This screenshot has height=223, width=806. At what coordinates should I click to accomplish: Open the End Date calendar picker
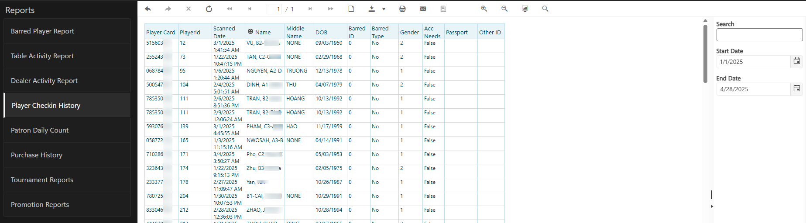tap(796, 89)
